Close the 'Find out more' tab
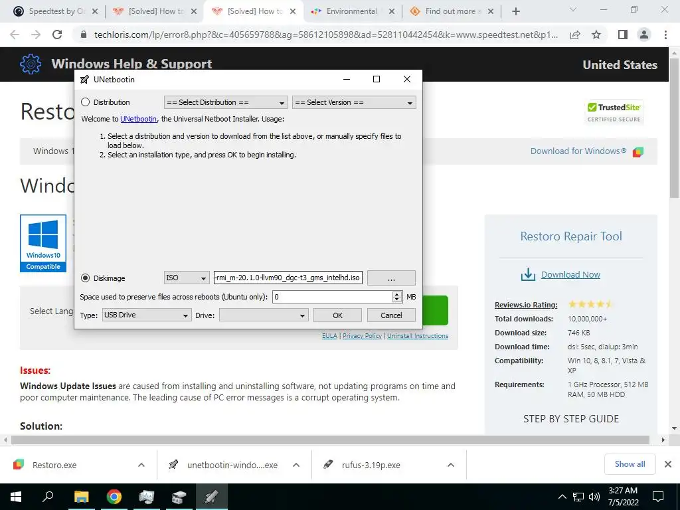Image resolution: width=680 pixels, height=510 pixels. (x=491, y=11)
